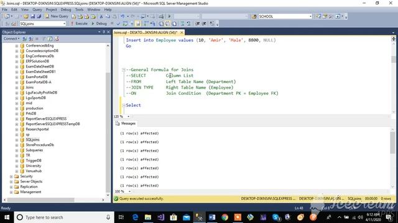Start the Debug command

click(99, 24)
